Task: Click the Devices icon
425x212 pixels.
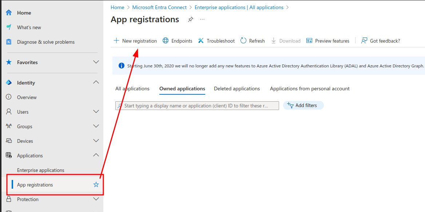Action: [9, 141]
